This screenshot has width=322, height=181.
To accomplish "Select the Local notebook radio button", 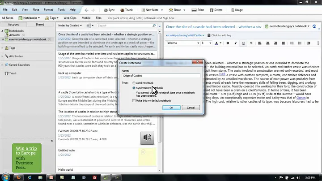I will pyautogui.click(x=134, y=83).
